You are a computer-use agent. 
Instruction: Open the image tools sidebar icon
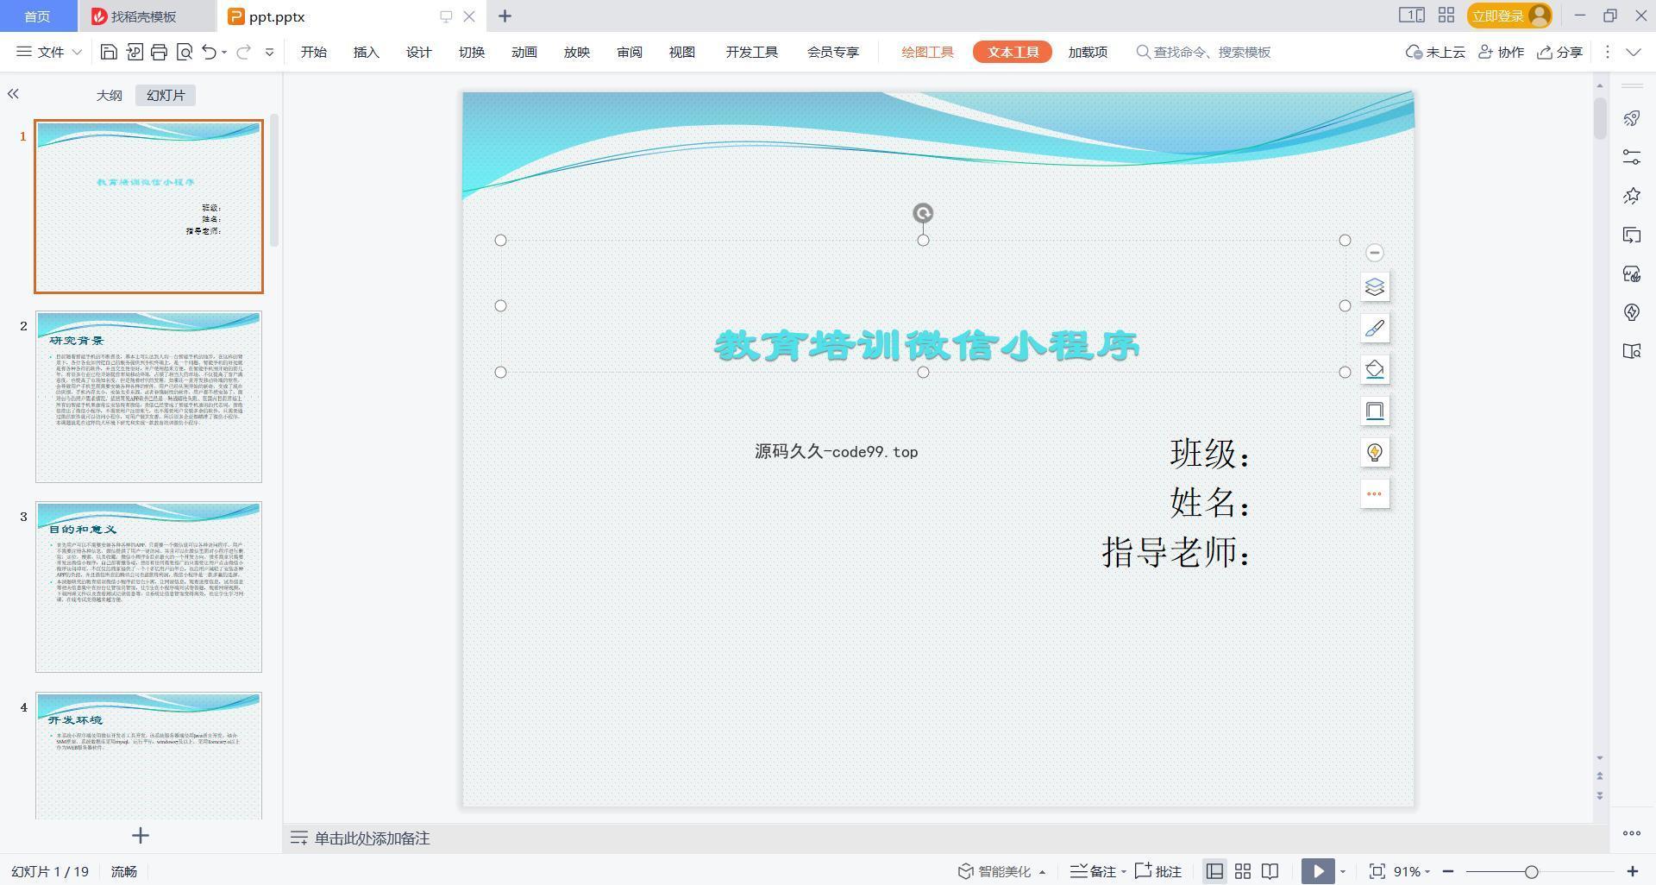pos(1631,273)
